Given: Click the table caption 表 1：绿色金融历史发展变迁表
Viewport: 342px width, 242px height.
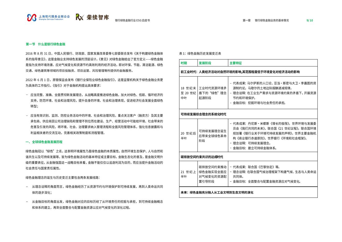Looking at the screenshot, I should pos(200,54).
